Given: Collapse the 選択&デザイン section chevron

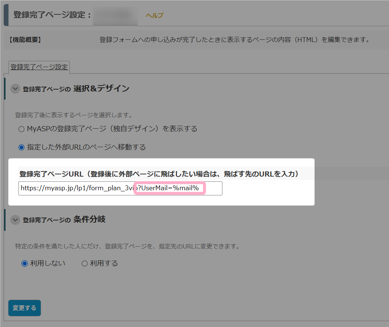Looking at the screenshot, I should click(15, 88).
